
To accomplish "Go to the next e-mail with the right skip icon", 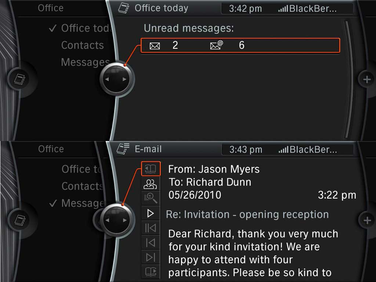I will pos(151,257).
